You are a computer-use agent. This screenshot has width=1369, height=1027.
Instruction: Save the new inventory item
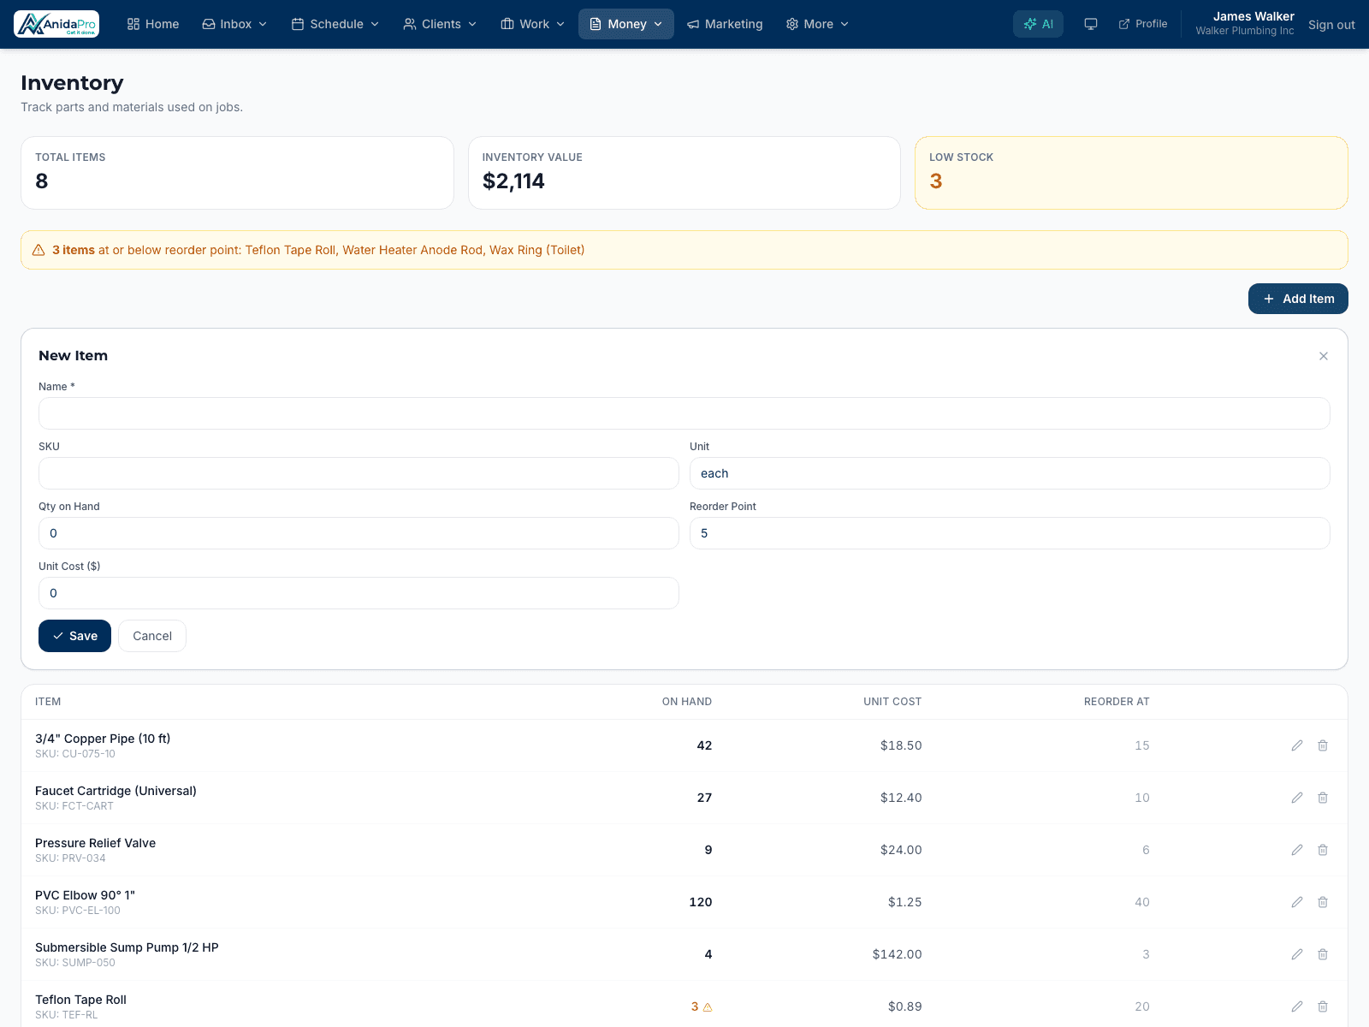pos(74,636)
